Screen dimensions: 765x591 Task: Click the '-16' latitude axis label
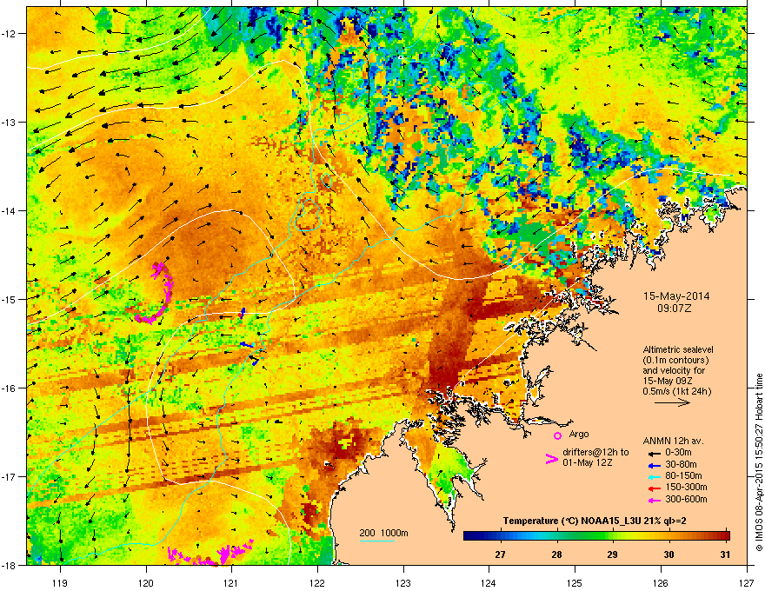10,388
